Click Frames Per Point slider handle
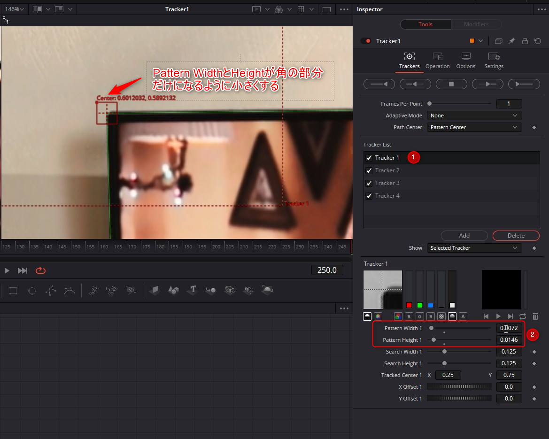The width and height of the screenshot is (549, 439). coord(430,104)
